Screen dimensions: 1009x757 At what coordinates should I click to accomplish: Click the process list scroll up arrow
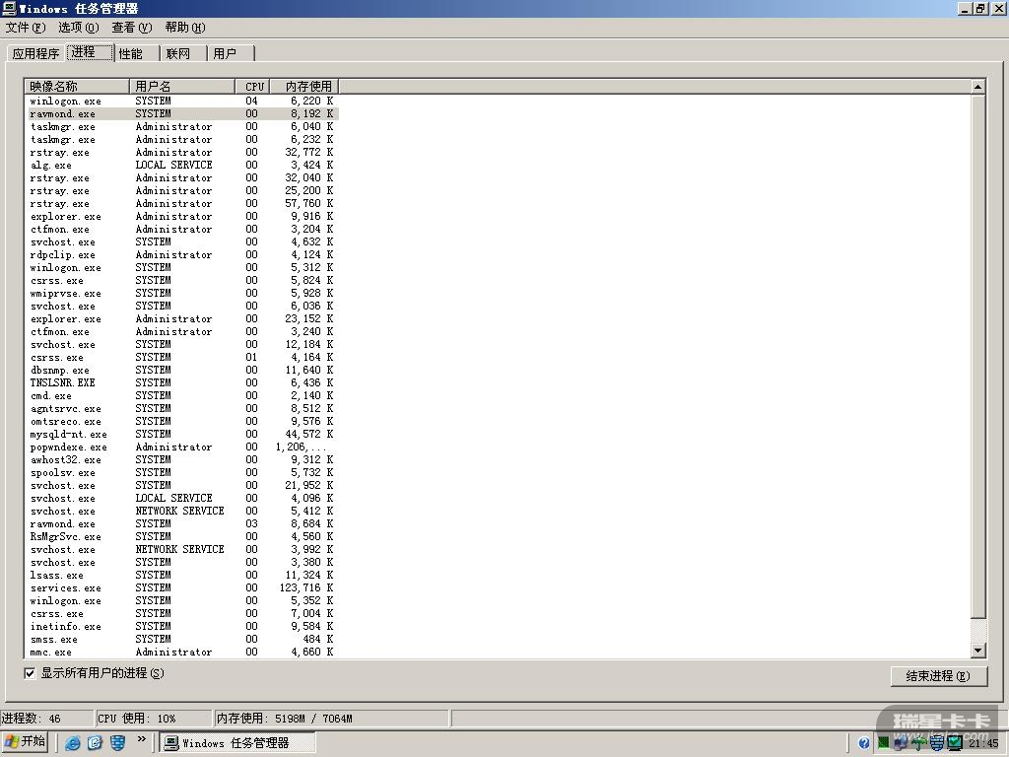(x=977, y=87)
